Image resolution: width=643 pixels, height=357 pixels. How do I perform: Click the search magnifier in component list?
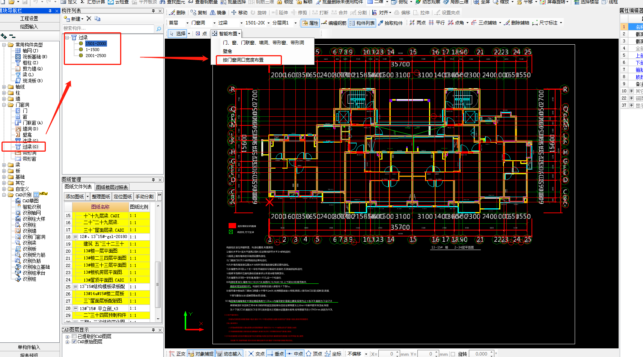tap(158, 29)
